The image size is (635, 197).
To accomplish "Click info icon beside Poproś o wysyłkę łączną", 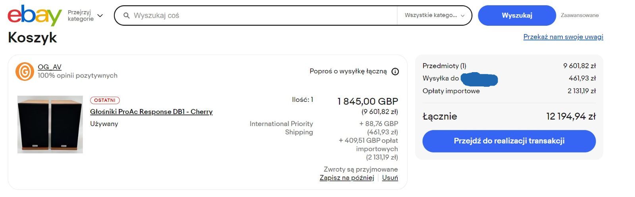I will pos(395,72).
